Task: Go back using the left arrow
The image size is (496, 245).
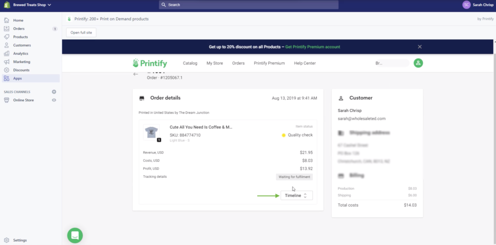Action: click(x=136, y=74)
